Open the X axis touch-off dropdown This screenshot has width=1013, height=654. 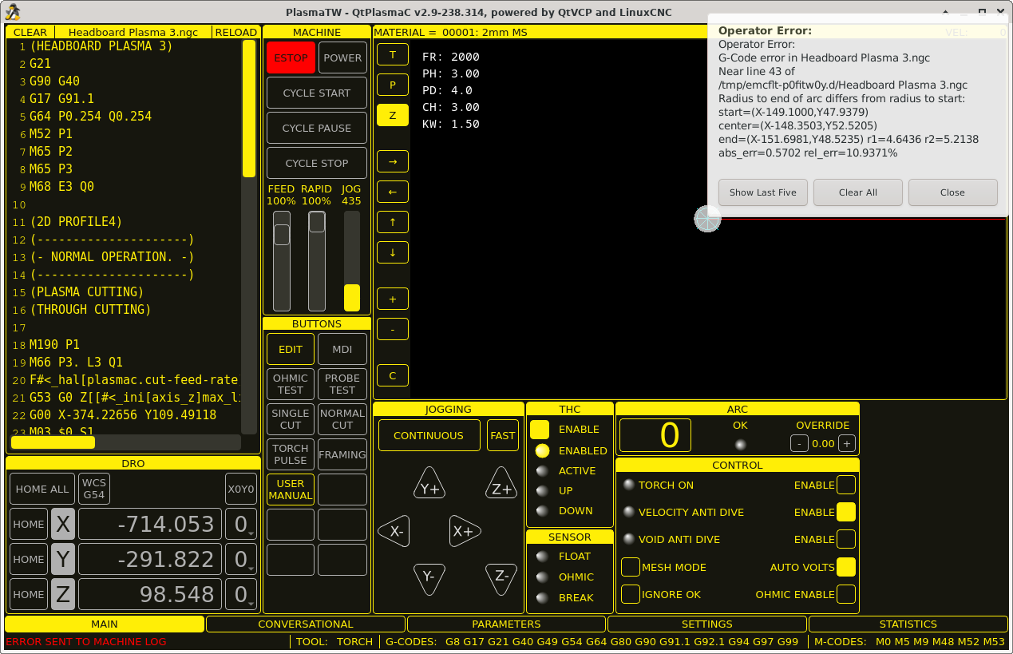[241, 525]
